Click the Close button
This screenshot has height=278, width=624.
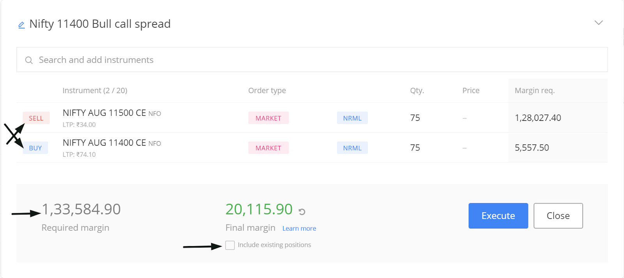click(x=558, y=216)
